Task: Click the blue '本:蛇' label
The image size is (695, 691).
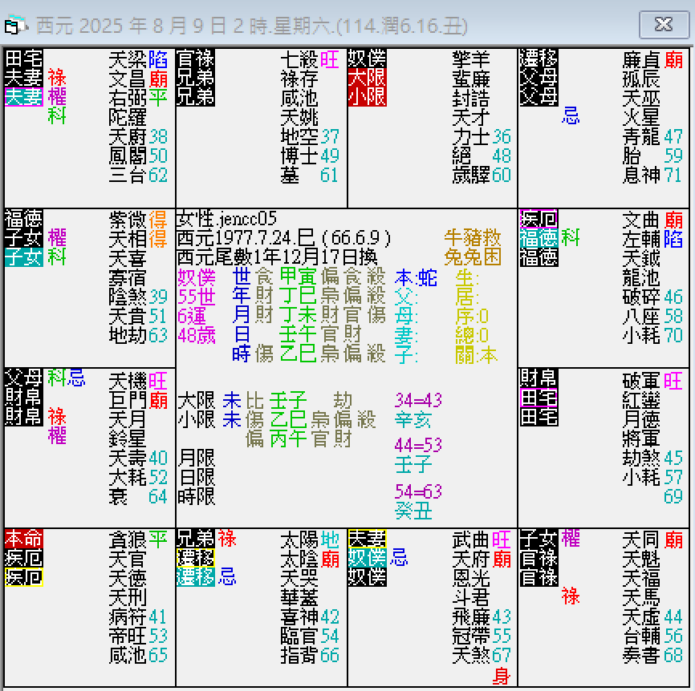Action: (x=416, y=278)
